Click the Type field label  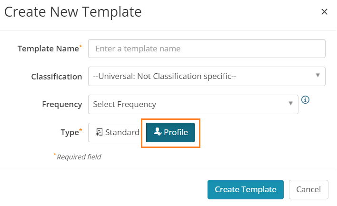[69, 132]
